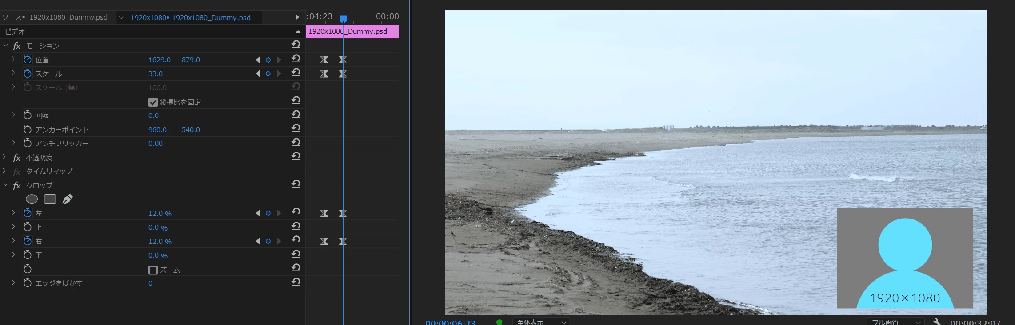Collapse the クロップ effect group
1015x325 pixels.
[5, 185]
